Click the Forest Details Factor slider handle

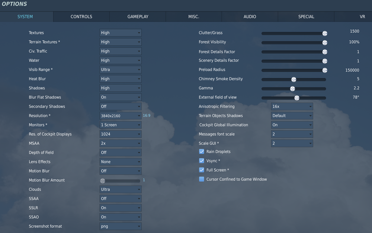point(325,52)
